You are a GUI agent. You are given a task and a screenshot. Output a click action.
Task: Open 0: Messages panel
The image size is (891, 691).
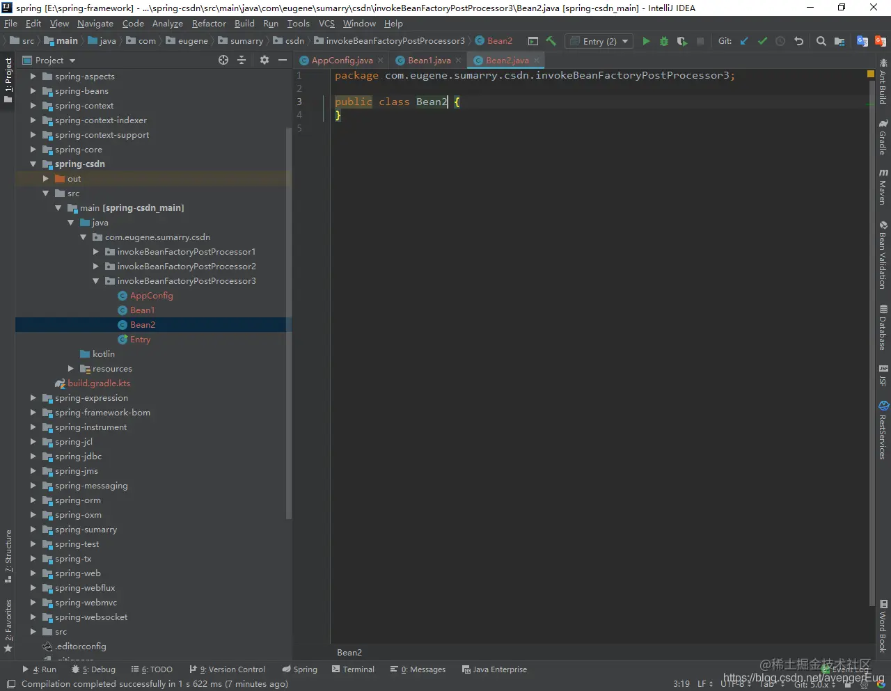coord(418,669)
